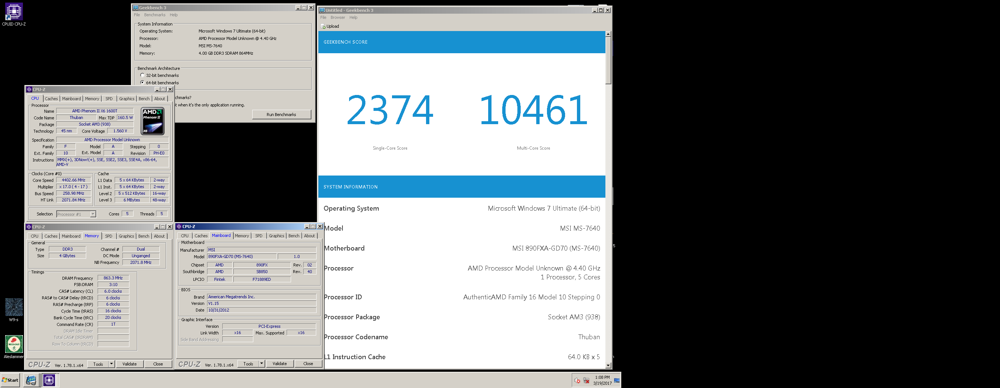This screenshot has width=1000, height=388.
Task: Click the DRAM Frequency 863.3 MHz value
Action: (113, 278)
